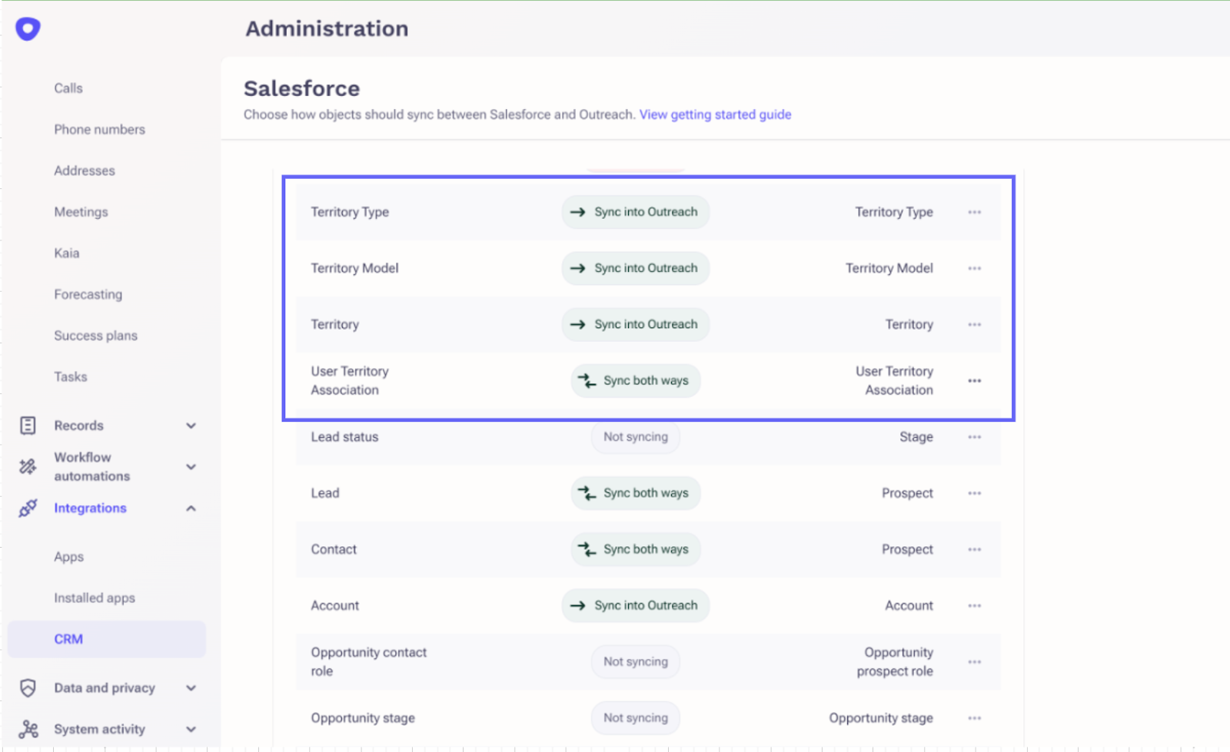Click Sync into Outreach for Territory Model
Viewport: 1230px width, 752px height.
[636, 268]
